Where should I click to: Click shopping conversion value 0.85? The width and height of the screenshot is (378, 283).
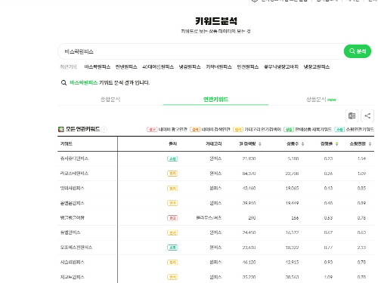[x=361, y=188]
